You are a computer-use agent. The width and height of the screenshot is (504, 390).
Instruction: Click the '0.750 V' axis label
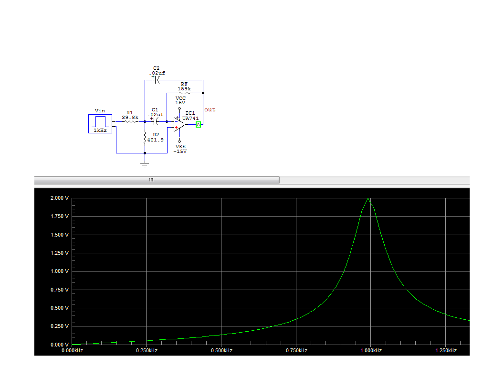click(x=60, y=290)
